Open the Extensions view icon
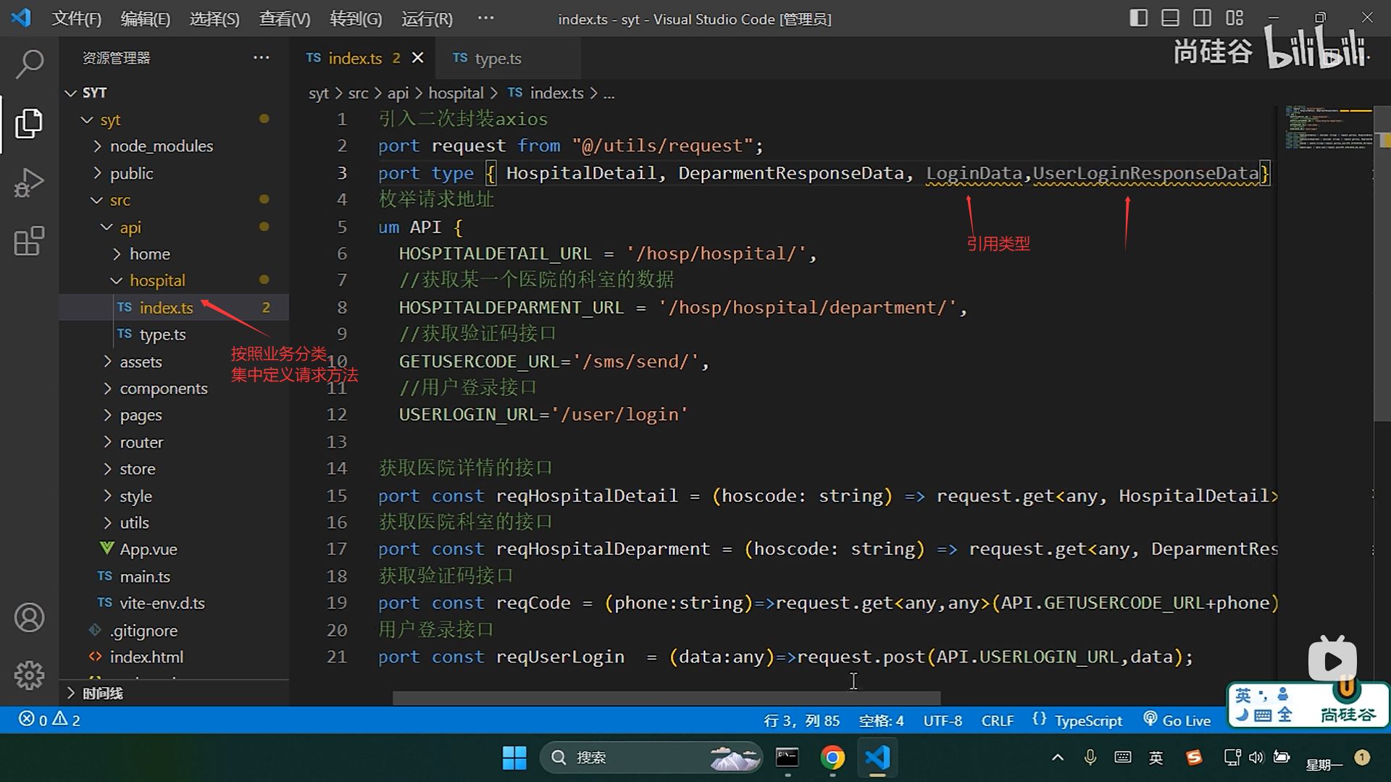This screenshot has height=782, width=1391. click(x=29, y=241)
